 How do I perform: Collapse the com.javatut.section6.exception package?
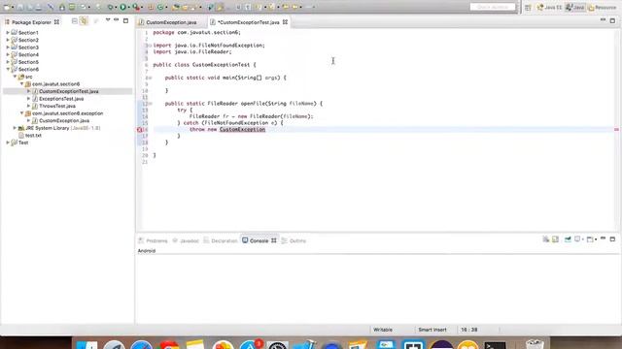(x=21, y=113)
